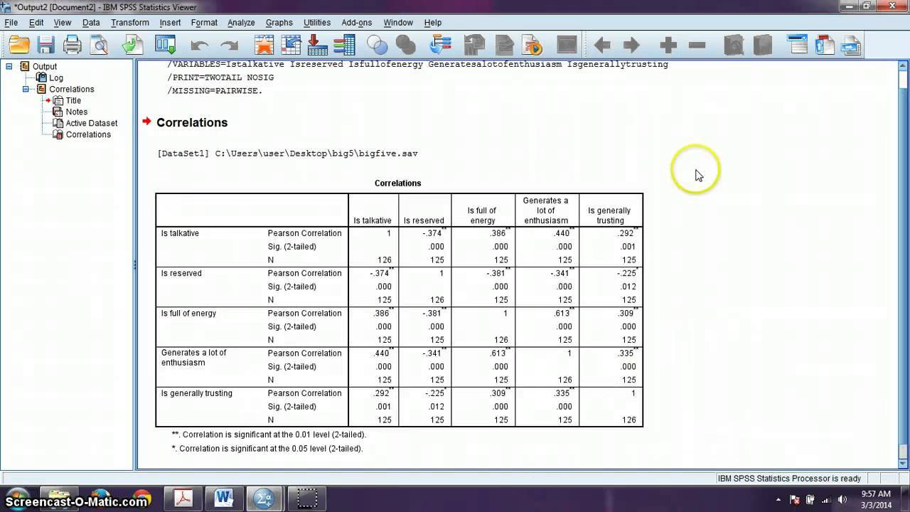Screen dimensions: 910x512
Task: Go to the Data Editor window
Action: point(165,44)
